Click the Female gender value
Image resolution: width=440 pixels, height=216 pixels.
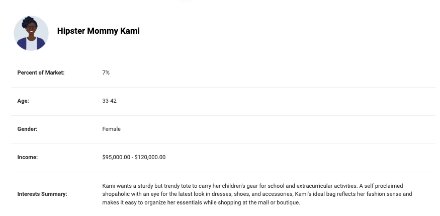tap(112, 129)
